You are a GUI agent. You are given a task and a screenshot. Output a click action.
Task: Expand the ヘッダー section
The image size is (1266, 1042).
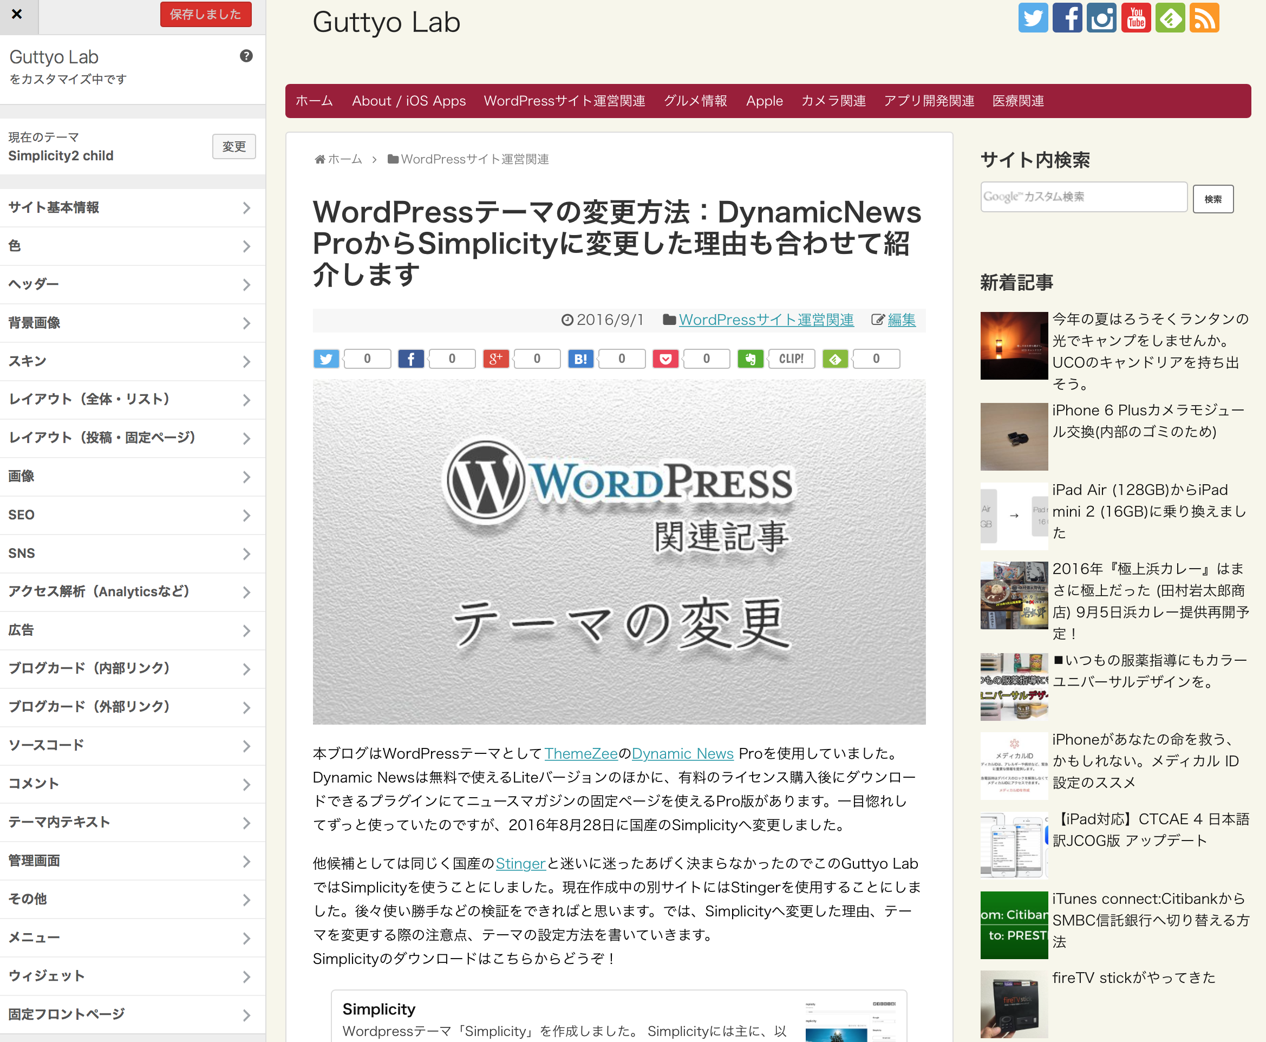click(x=133, y=284)
